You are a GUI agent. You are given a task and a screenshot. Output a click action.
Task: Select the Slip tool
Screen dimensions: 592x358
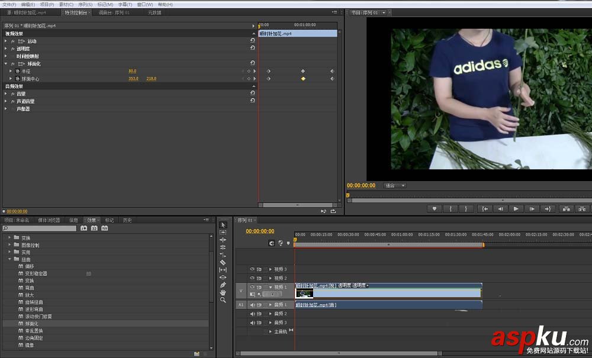click(x=223, y=270)
